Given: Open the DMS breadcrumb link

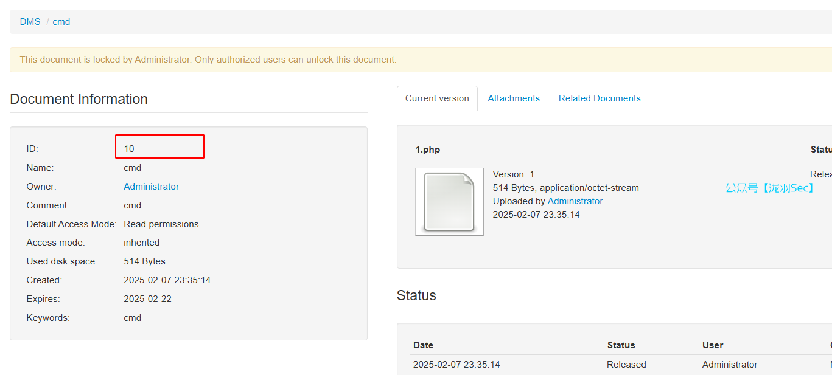Looking at the screenshot, I should pos(30,22).
